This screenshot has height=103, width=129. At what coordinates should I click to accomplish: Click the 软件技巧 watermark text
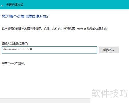pos(110,93)
